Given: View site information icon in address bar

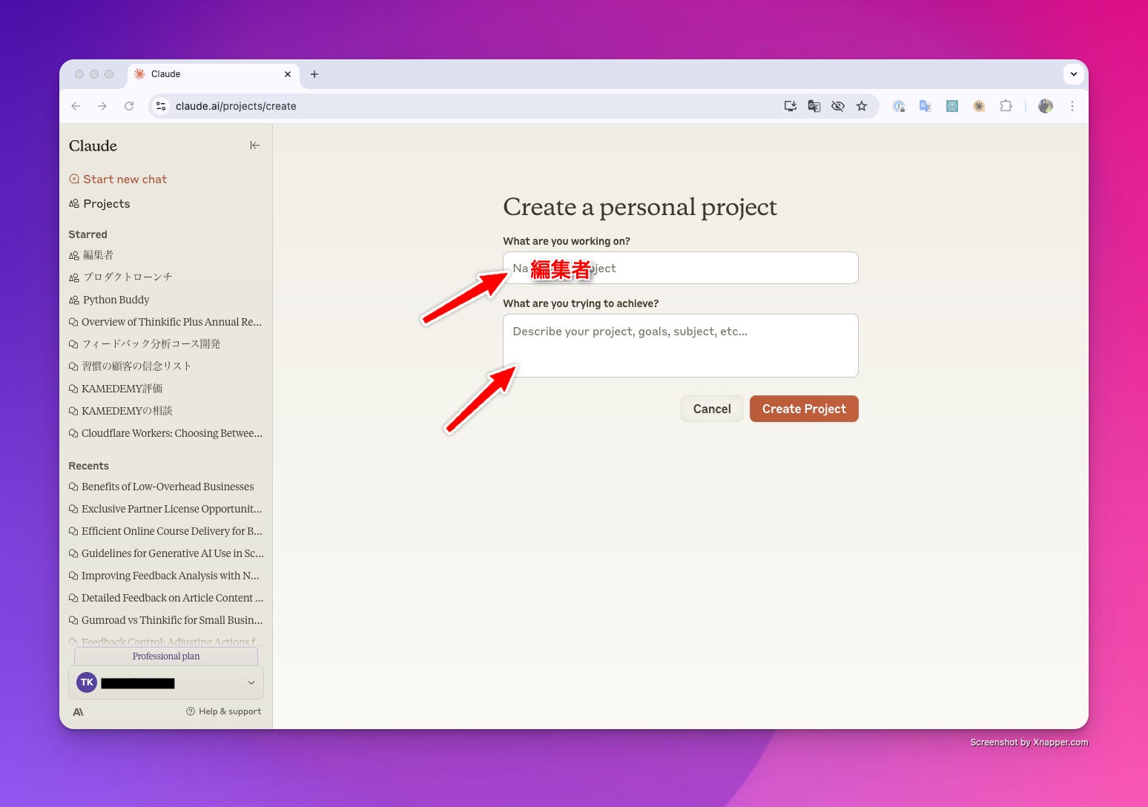Looking at the screenshot, I should pos(161,106).
